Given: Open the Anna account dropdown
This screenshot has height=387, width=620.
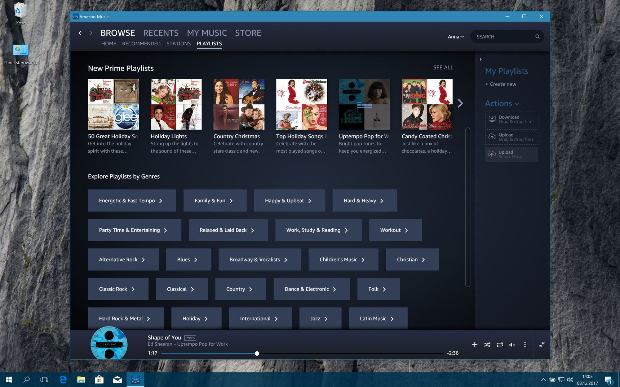Looking at the screenshot, I should click(456, 37).
